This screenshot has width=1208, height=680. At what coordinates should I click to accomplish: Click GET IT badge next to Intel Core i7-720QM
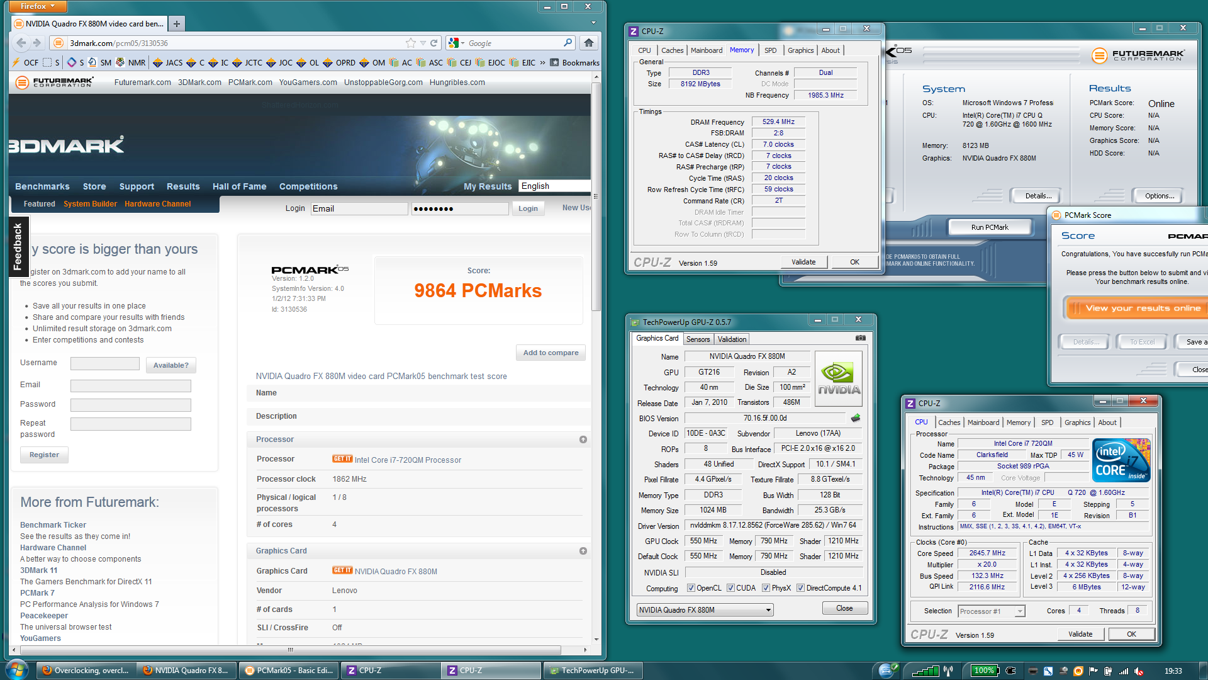coord(342,459)
